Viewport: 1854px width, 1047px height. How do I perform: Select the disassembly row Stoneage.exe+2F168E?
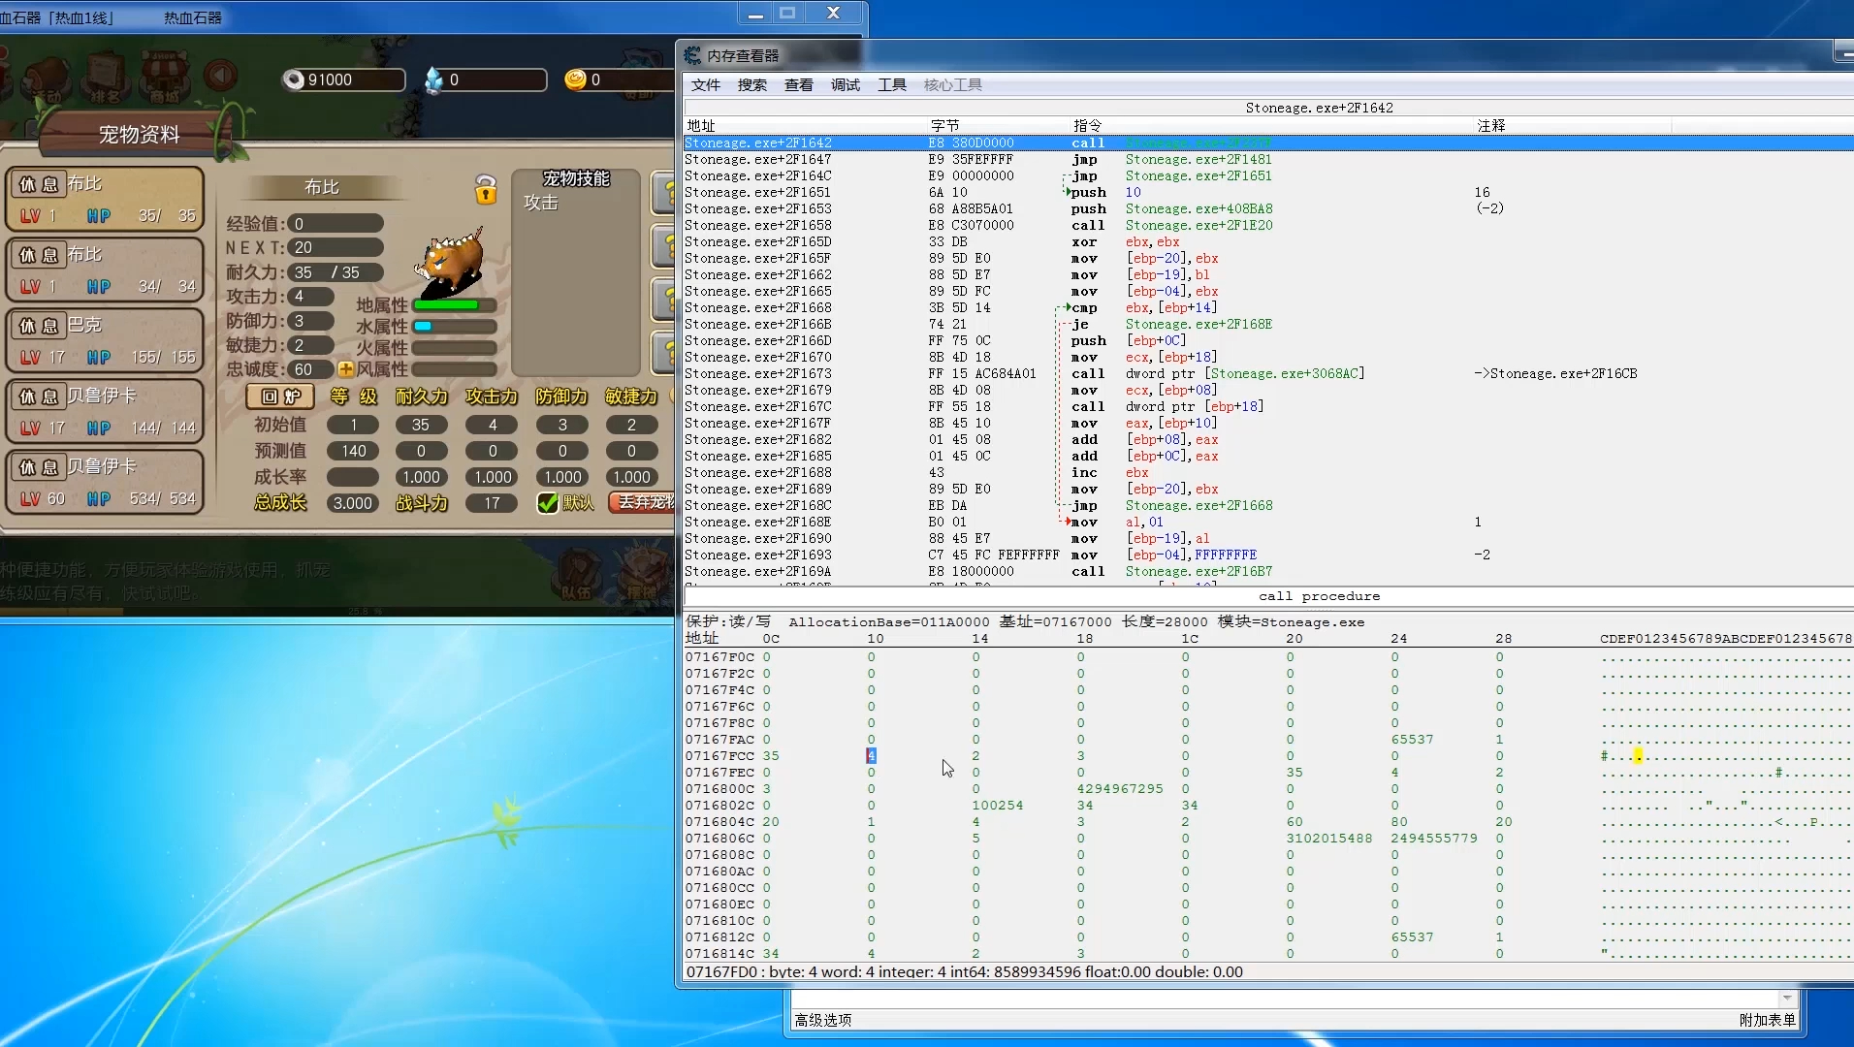[1268, 522]
